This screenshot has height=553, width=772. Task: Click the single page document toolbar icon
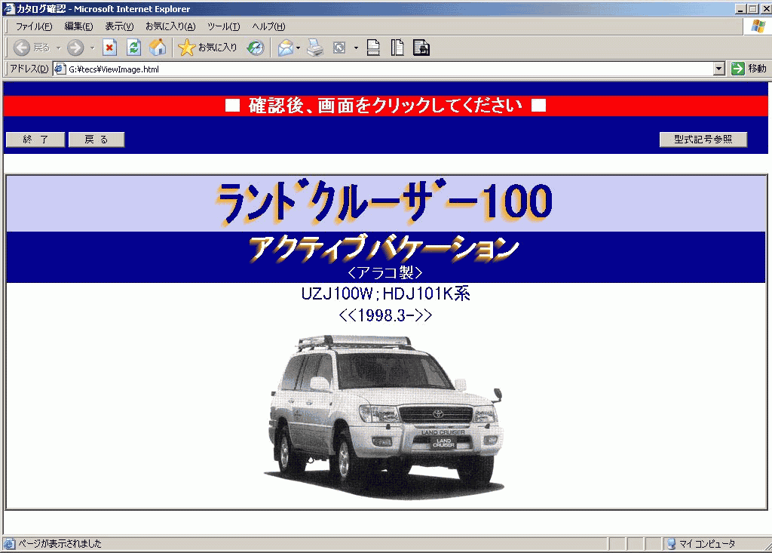click(374, 48)
